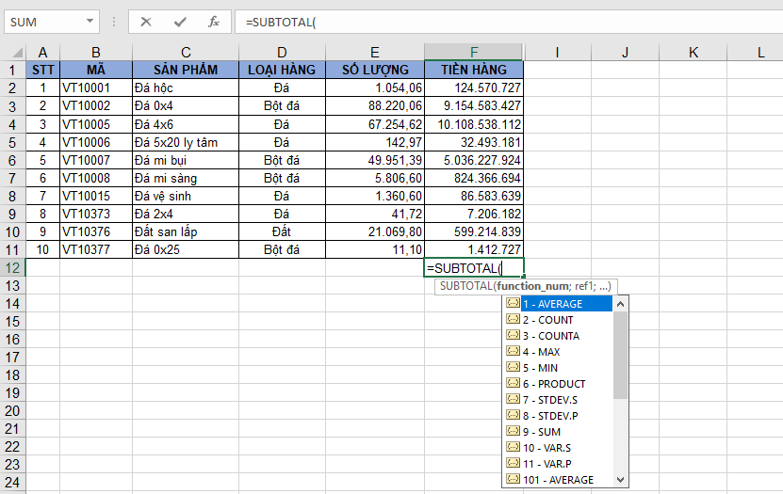The height and width of the screenshot is (494, 783).
Task: Click SUBTOTAL function name in tooltip
Action: pyautogui.click(x=465, y=286)
